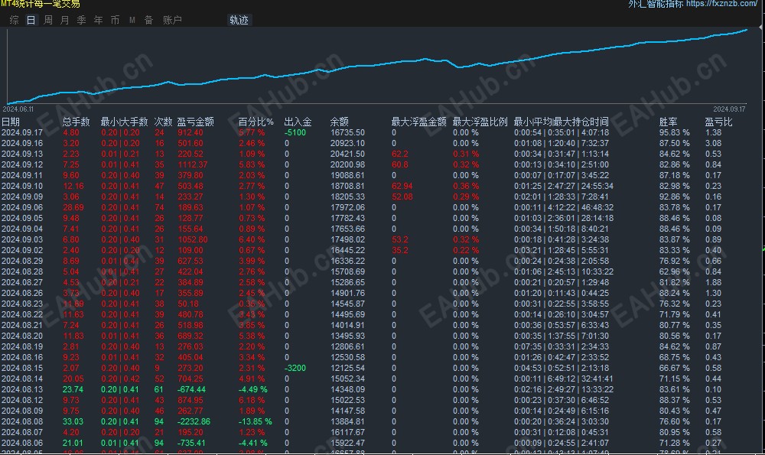The image size is (765, 455).
Task: Click balance value 16336.22
Action: tap(347, 262)
